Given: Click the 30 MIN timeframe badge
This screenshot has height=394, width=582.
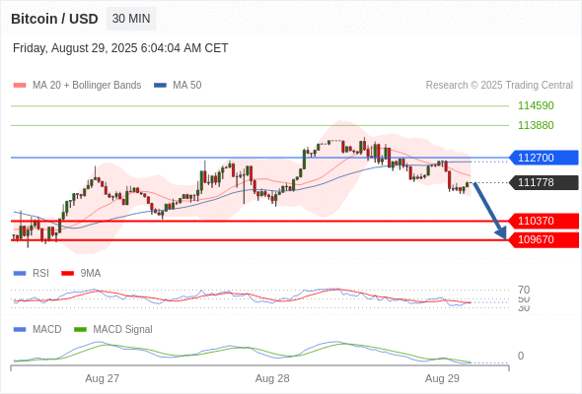Looking at the screenshot, I should [x=131, y=19].
